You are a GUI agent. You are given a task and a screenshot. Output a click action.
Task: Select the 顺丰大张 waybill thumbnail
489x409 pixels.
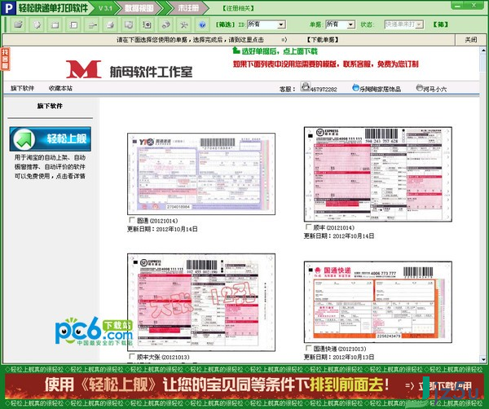201,302
